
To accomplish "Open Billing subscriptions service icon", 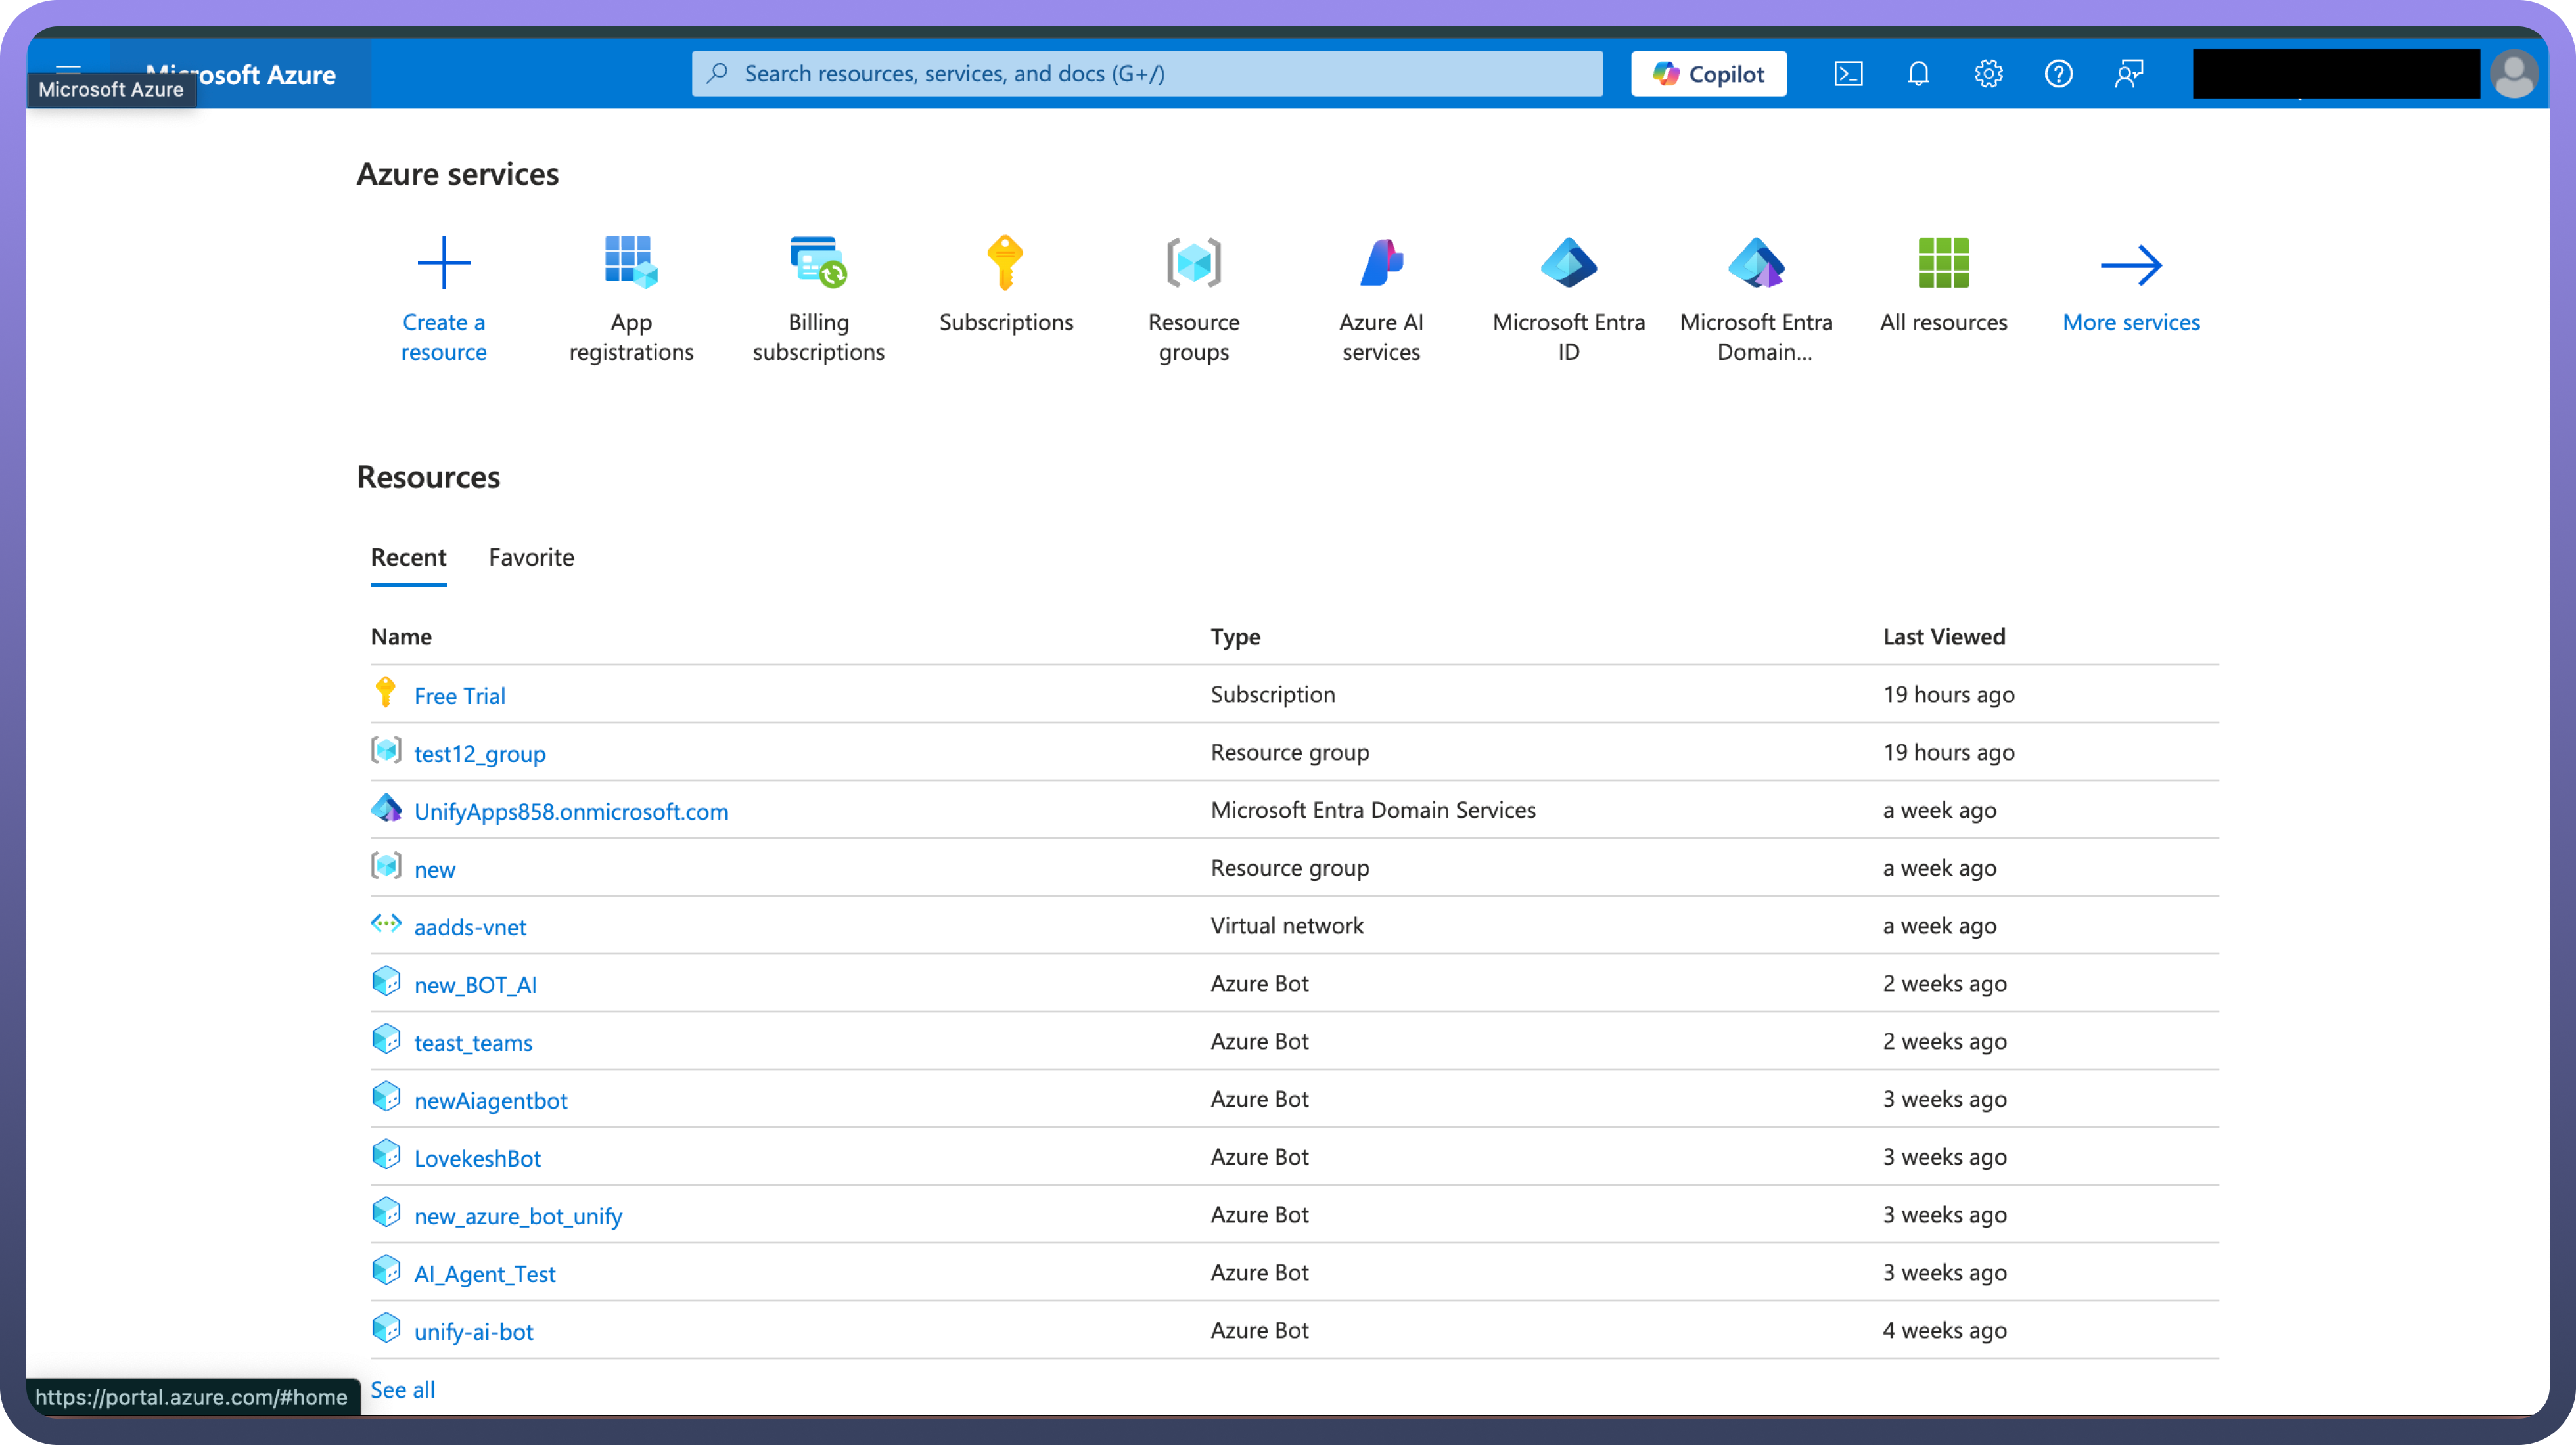I will (818, 263).
